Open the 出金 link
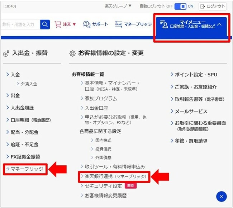 point(15,95)
